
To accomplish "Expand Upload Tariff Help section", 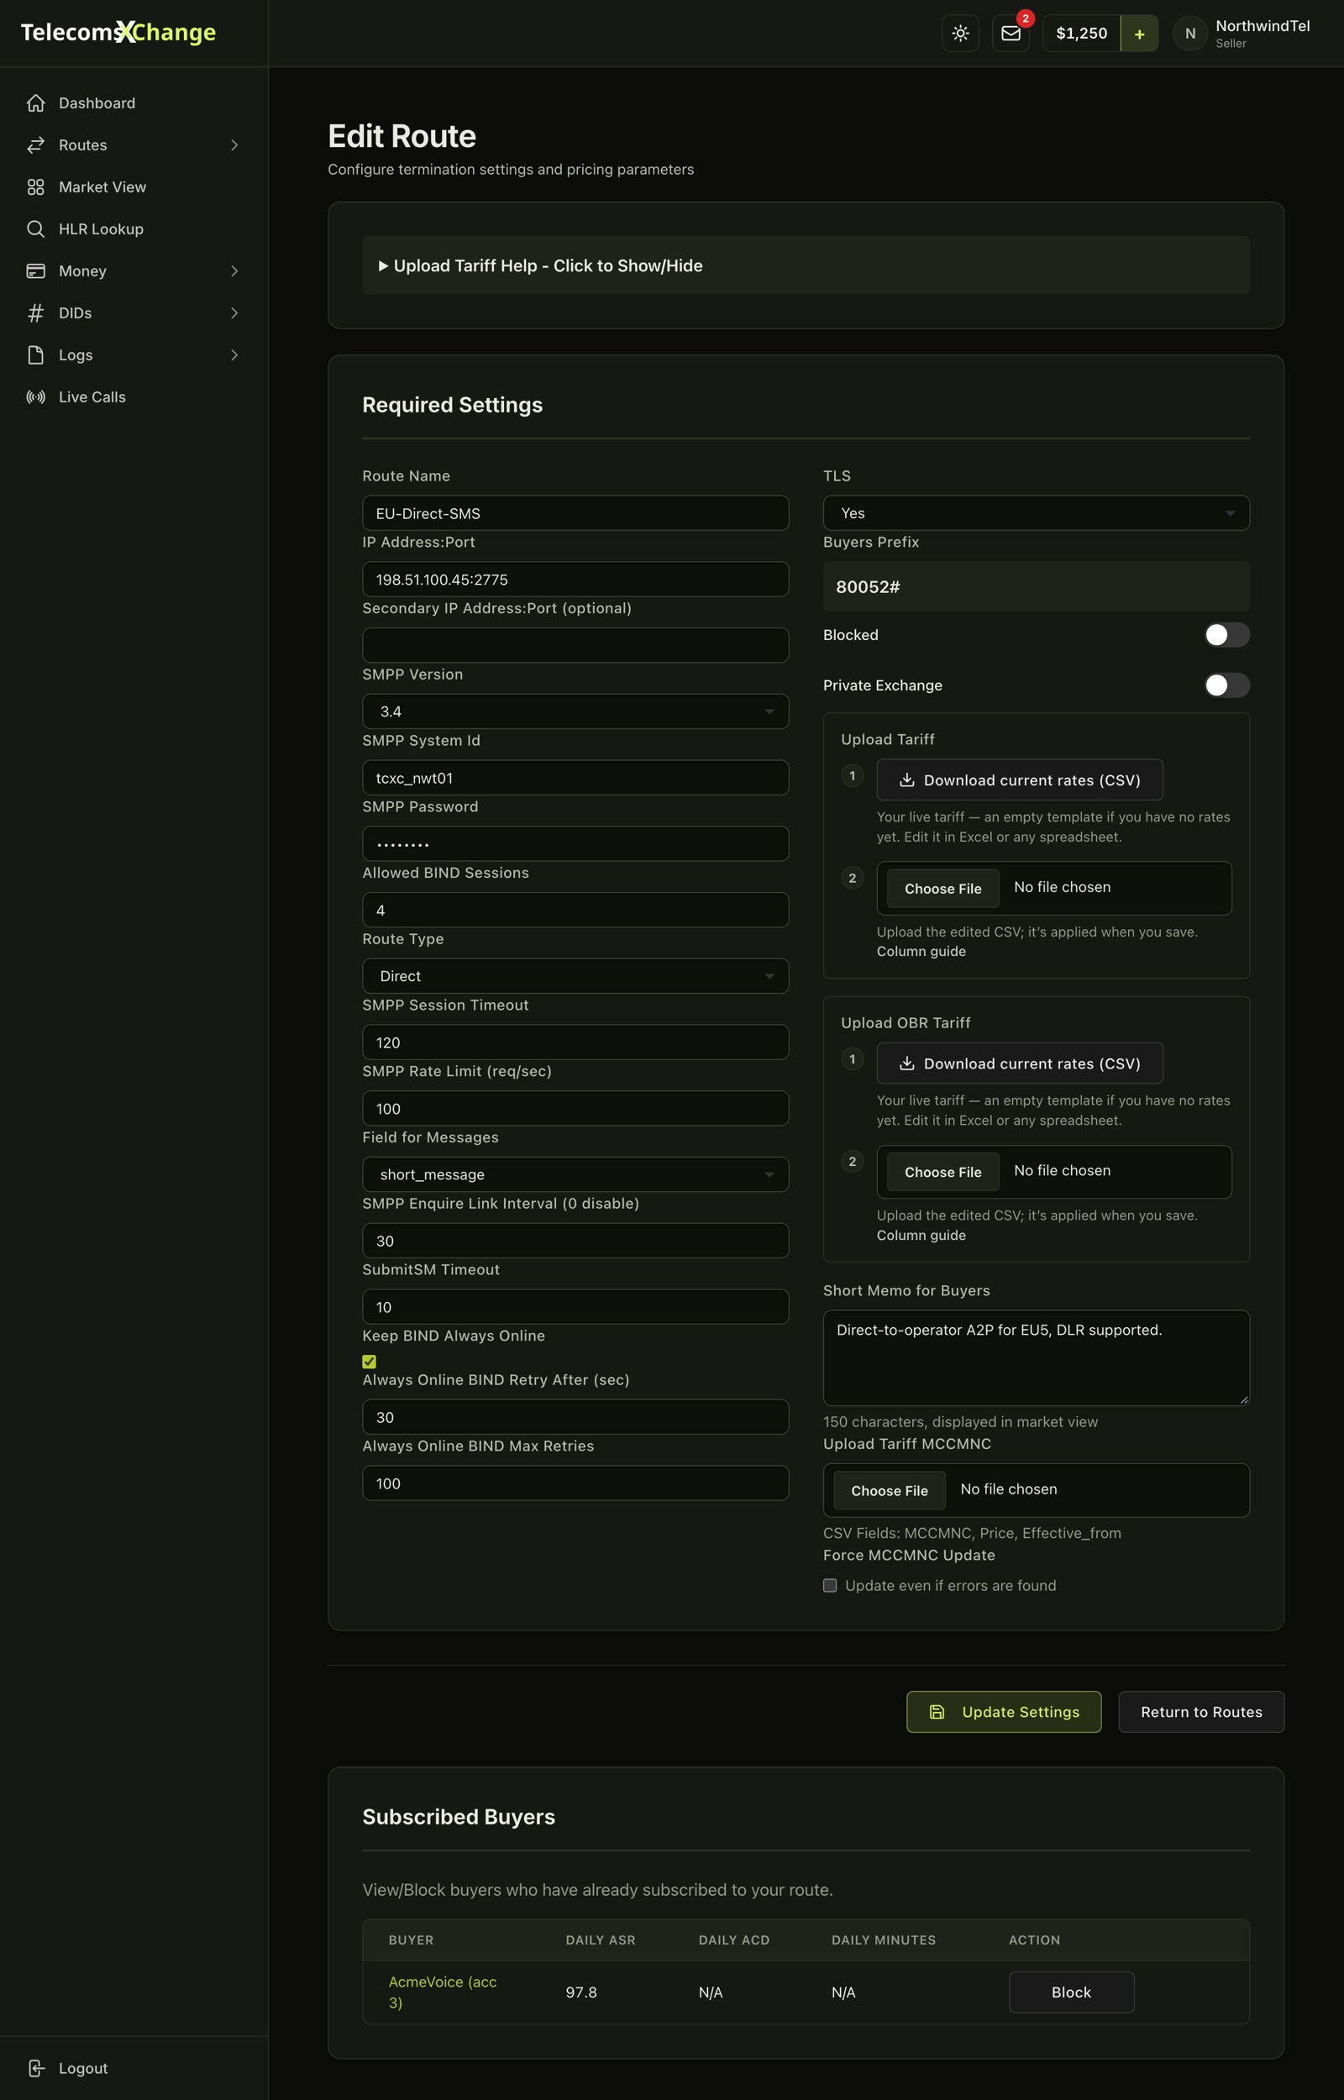I will [x=806, y=265].
